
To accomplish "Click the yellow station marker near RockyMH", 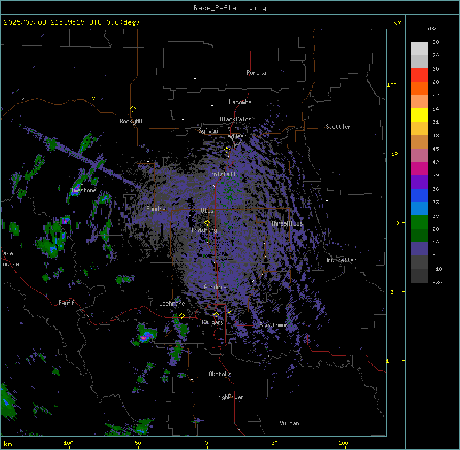I will coord(133,109).
